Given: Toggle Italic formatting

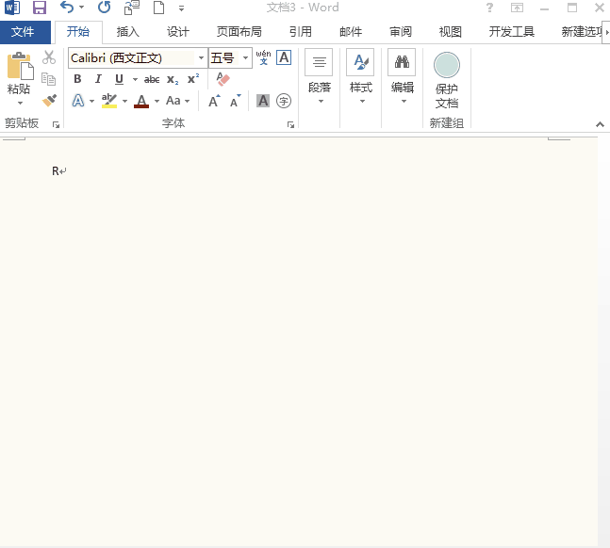Looking at the screenshot, I should pos(98,79).
